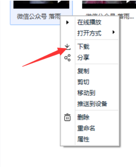Select 复制 from the menu
This screenshot has width=136, height=167.
coord(83,71)
